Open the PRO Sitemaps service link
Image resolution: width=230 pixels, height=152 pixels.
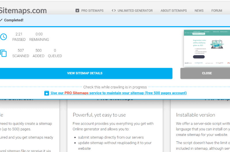[118, 93]
